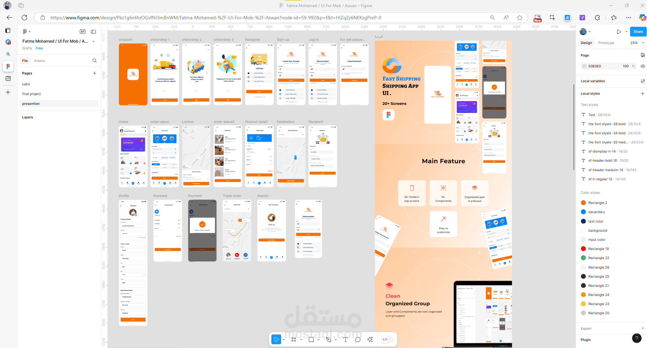Add a new page
The image size is (647, 348).
95,73
